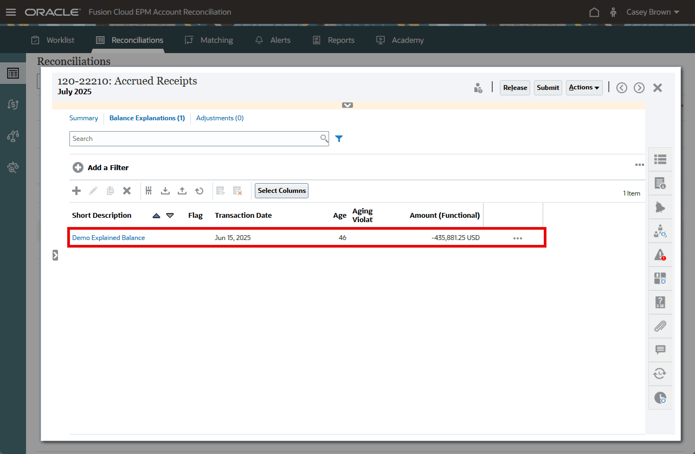The height and width of the screenshot is (454, 695).
Task: Open the hamburger navigator menu
Action: coord(11,12)
